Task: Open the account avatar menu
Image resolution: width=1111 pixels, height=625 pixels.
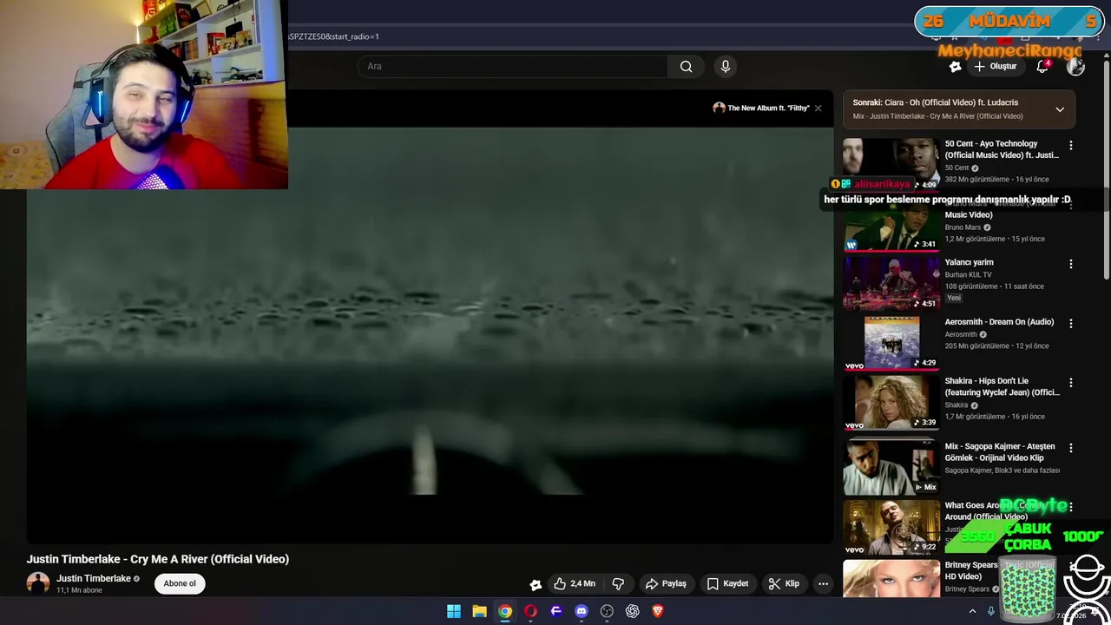Action: tap(1075, 66)
